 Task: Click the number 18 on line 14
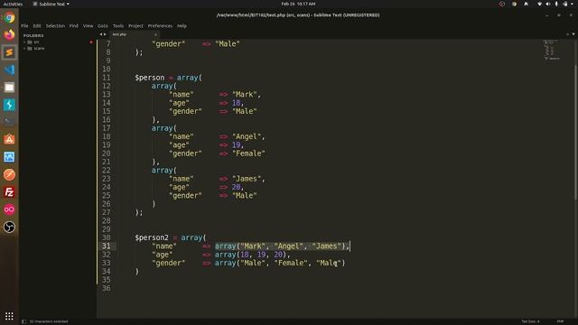tap(237, 103)
